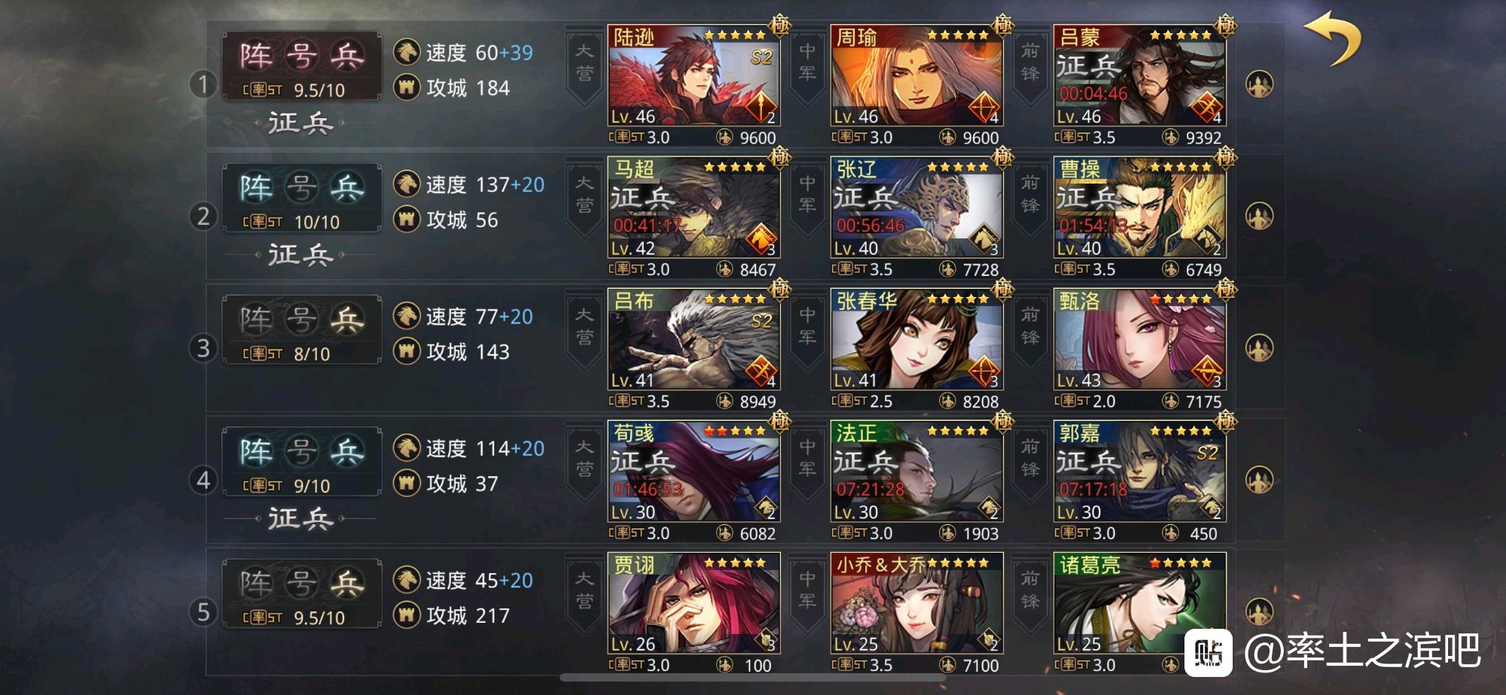Tap the siege castle icon in team 3
Image resolution: width=1506 pixels, height=695 pixels.
[407, 351]
